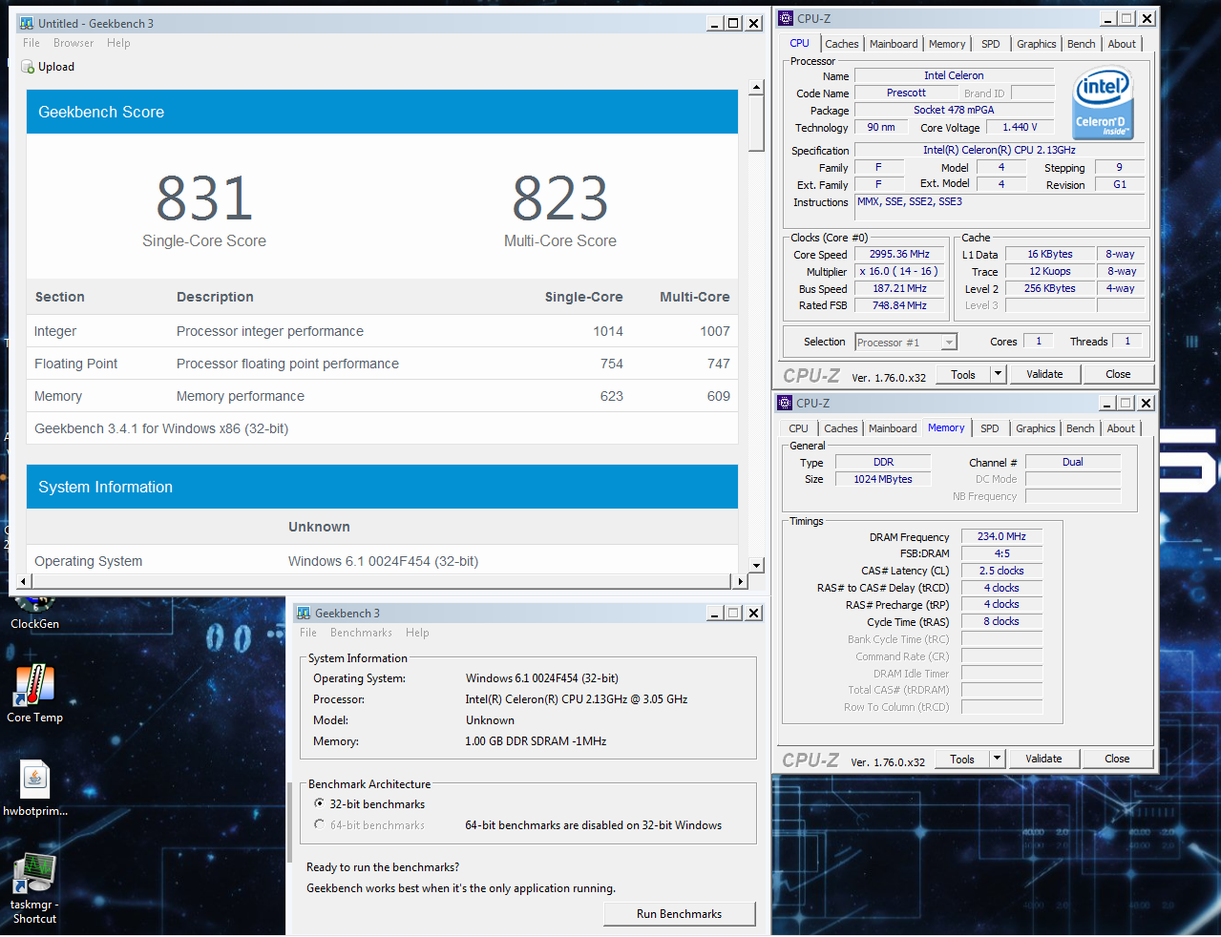The width and height of the screenshot is (1221, 937).
Task: Switch to Memory tab in upper CPU-Z
Action: [x=947, y=44]
